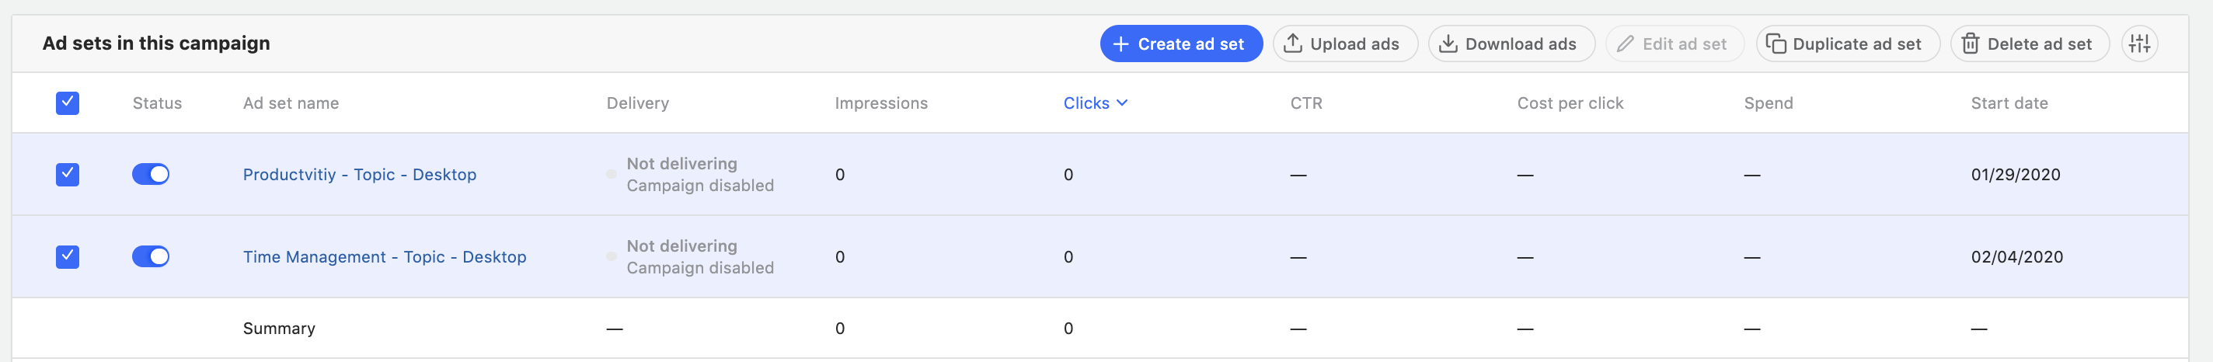2213x362 pixels.
Task: Open the Productctivity - Topic - Desktop ad set
Action: 359,175
